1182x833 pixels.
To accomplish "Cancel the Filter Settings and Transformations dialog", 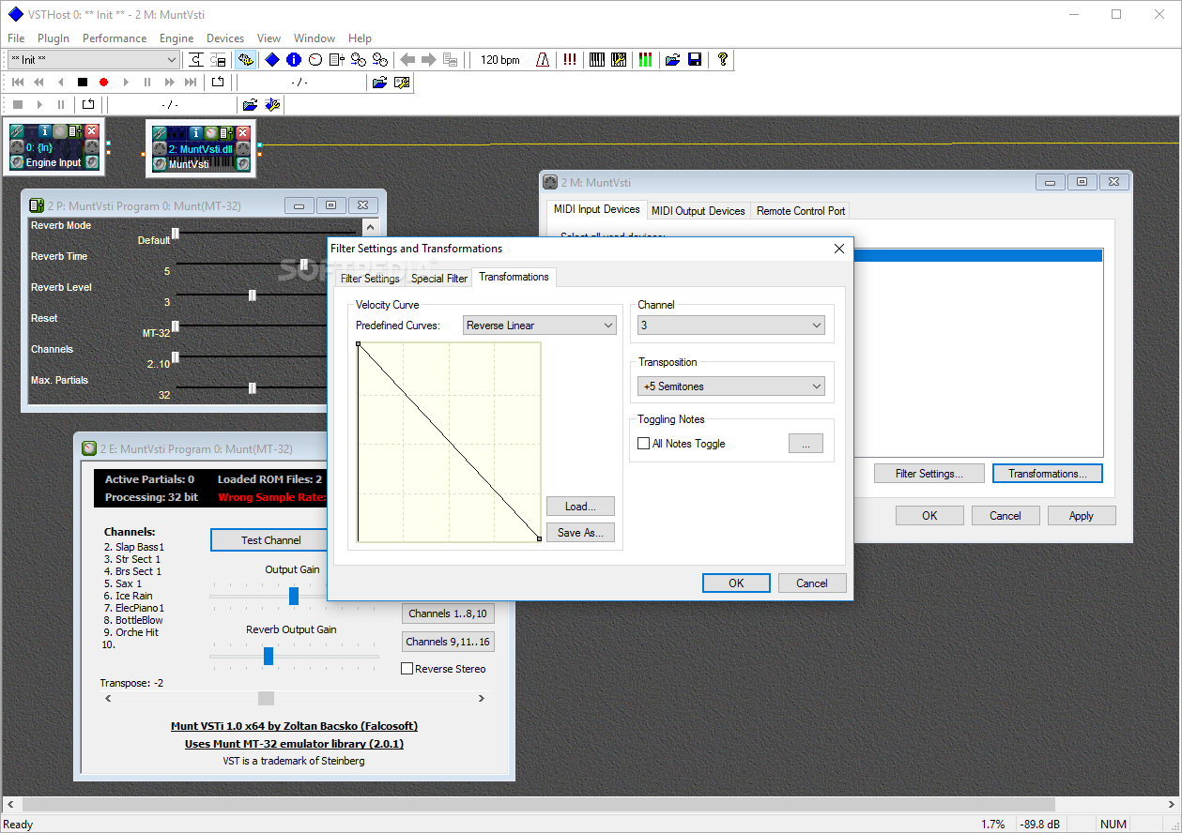I will (x=812, y=583).
